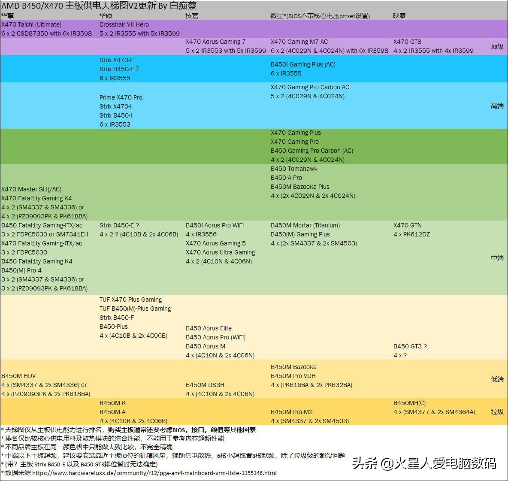Viewport: 508px width, 481px height.
Task: Click the 低端 tier label
Action: tap(497, 379)
